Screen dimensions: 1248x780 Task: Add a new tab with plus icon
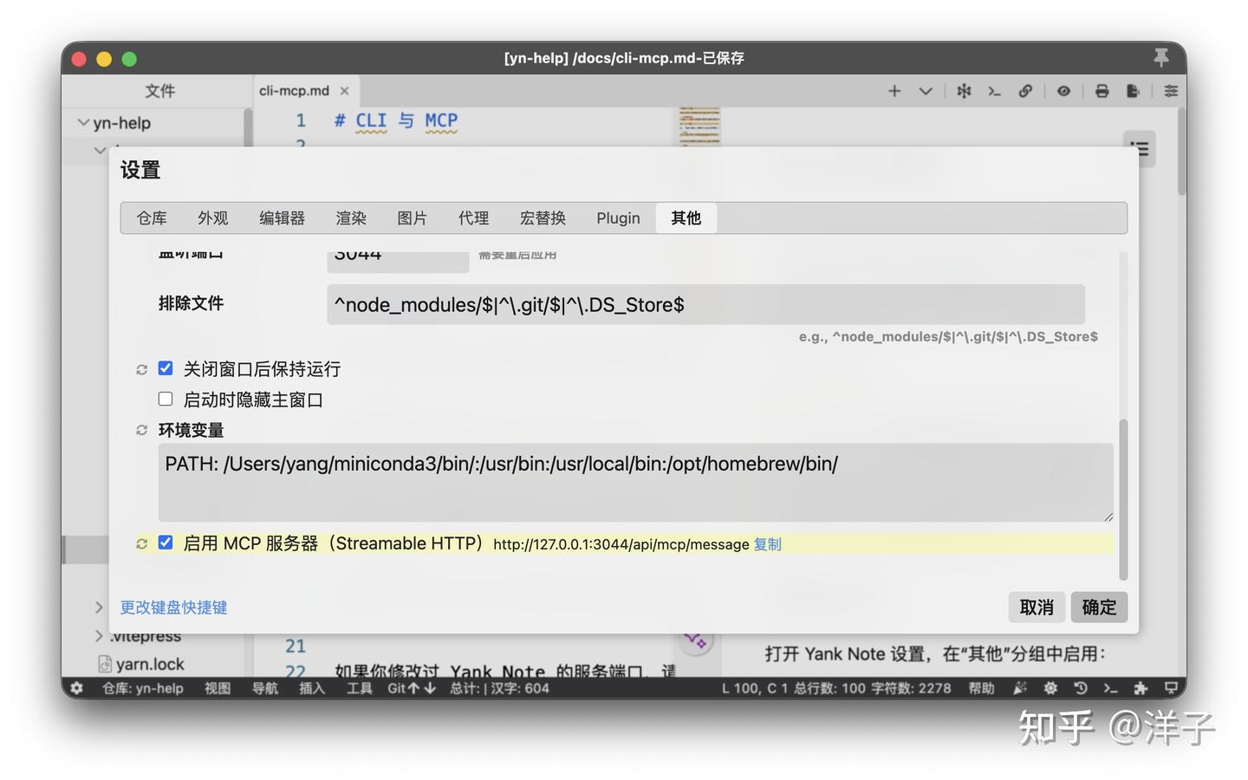(x=894, y=91)
